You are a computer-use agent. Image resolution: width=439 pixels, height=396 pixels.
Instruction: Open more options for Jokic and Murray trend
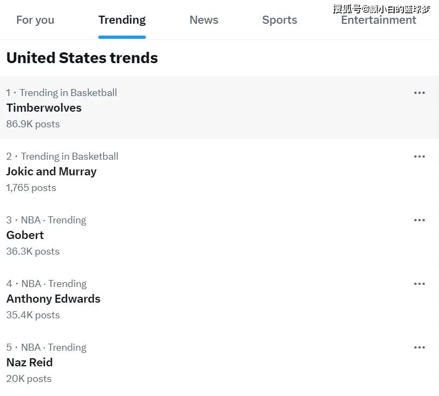click(x=420, y=156)
